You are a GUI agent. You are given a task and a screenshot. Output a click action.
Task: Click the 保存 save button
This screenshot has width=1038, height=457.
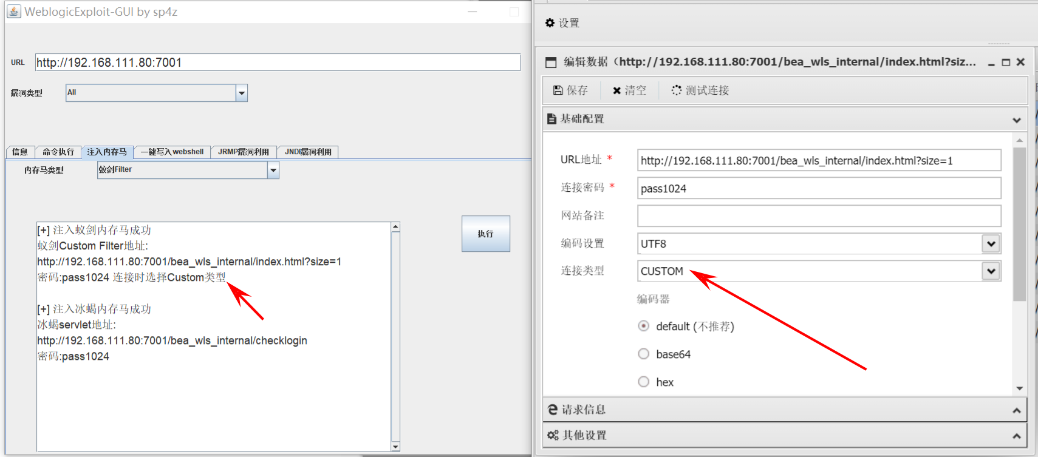click(x=570, y=90)
